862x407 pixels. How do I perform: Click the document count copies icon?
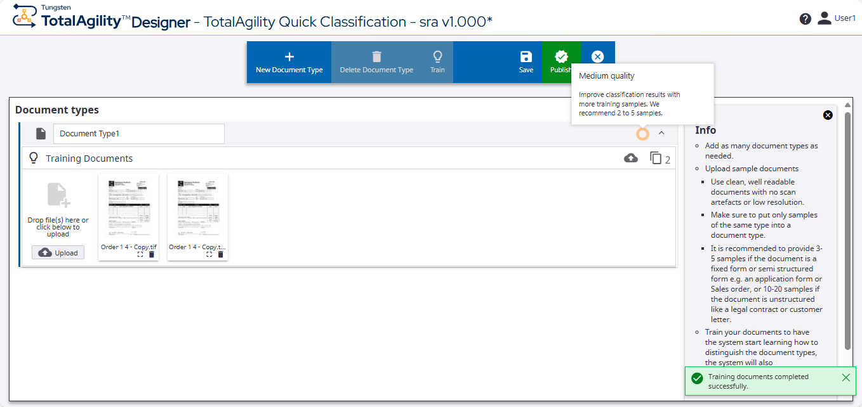pyautogui.click(x=656, y=158)
